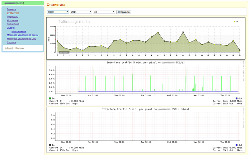This screenshot has width=249, height=155.
Task: Click the peak data point at day 20
Action: pyautogui.click(x=183, y=32)
